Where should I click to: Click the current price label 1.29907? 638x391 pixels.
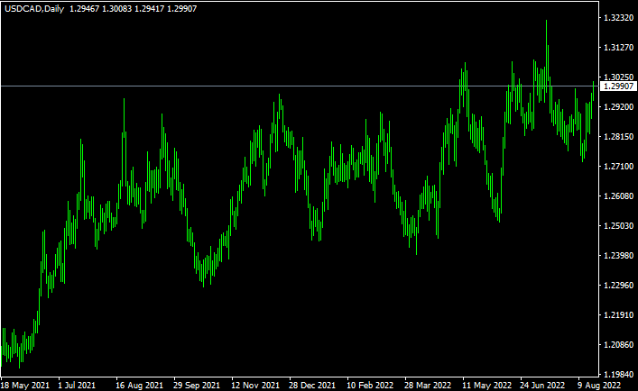(618, 86)
